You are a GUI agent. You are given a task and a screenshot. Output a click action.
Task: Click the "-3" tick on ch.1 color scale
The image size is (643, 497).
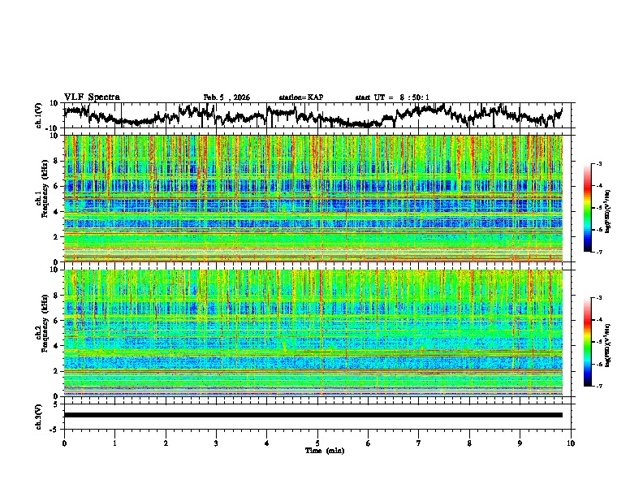pyautogui.click(x=598, y=164)
